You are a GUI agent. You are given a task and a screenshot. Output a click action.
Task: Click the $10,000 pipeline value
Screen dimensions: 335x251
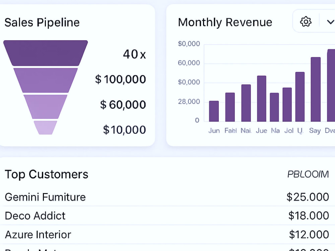[x=125, y=130]
